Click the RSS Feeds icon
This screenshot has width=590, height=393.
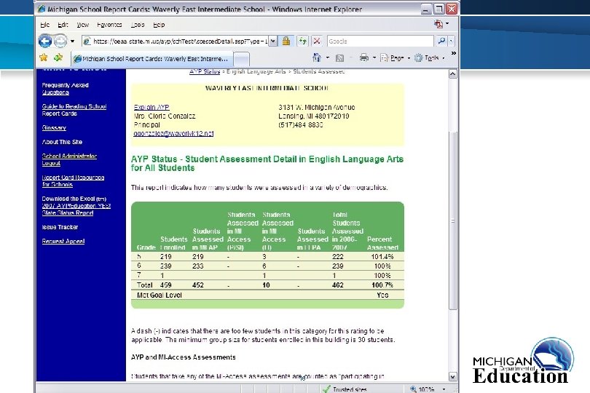coord(339,58)
